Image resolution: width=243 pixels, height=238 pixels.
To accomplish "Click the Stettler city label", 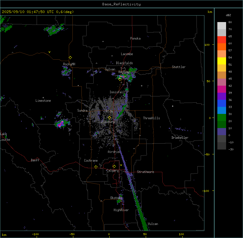I will coord(179,67).
